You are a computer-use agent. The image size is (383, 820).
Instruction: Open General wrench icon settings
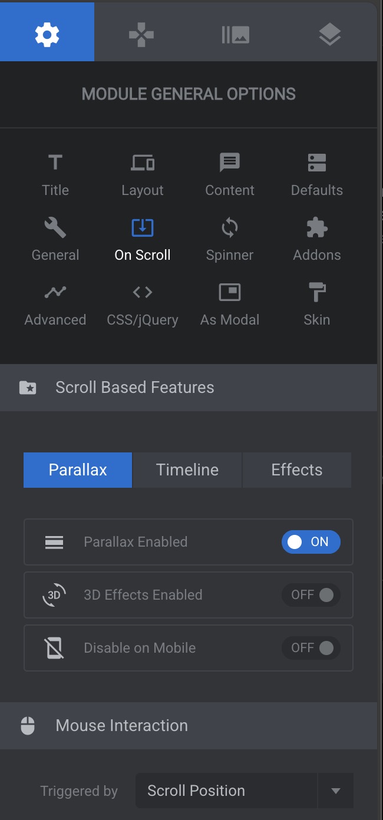point(55,227)
